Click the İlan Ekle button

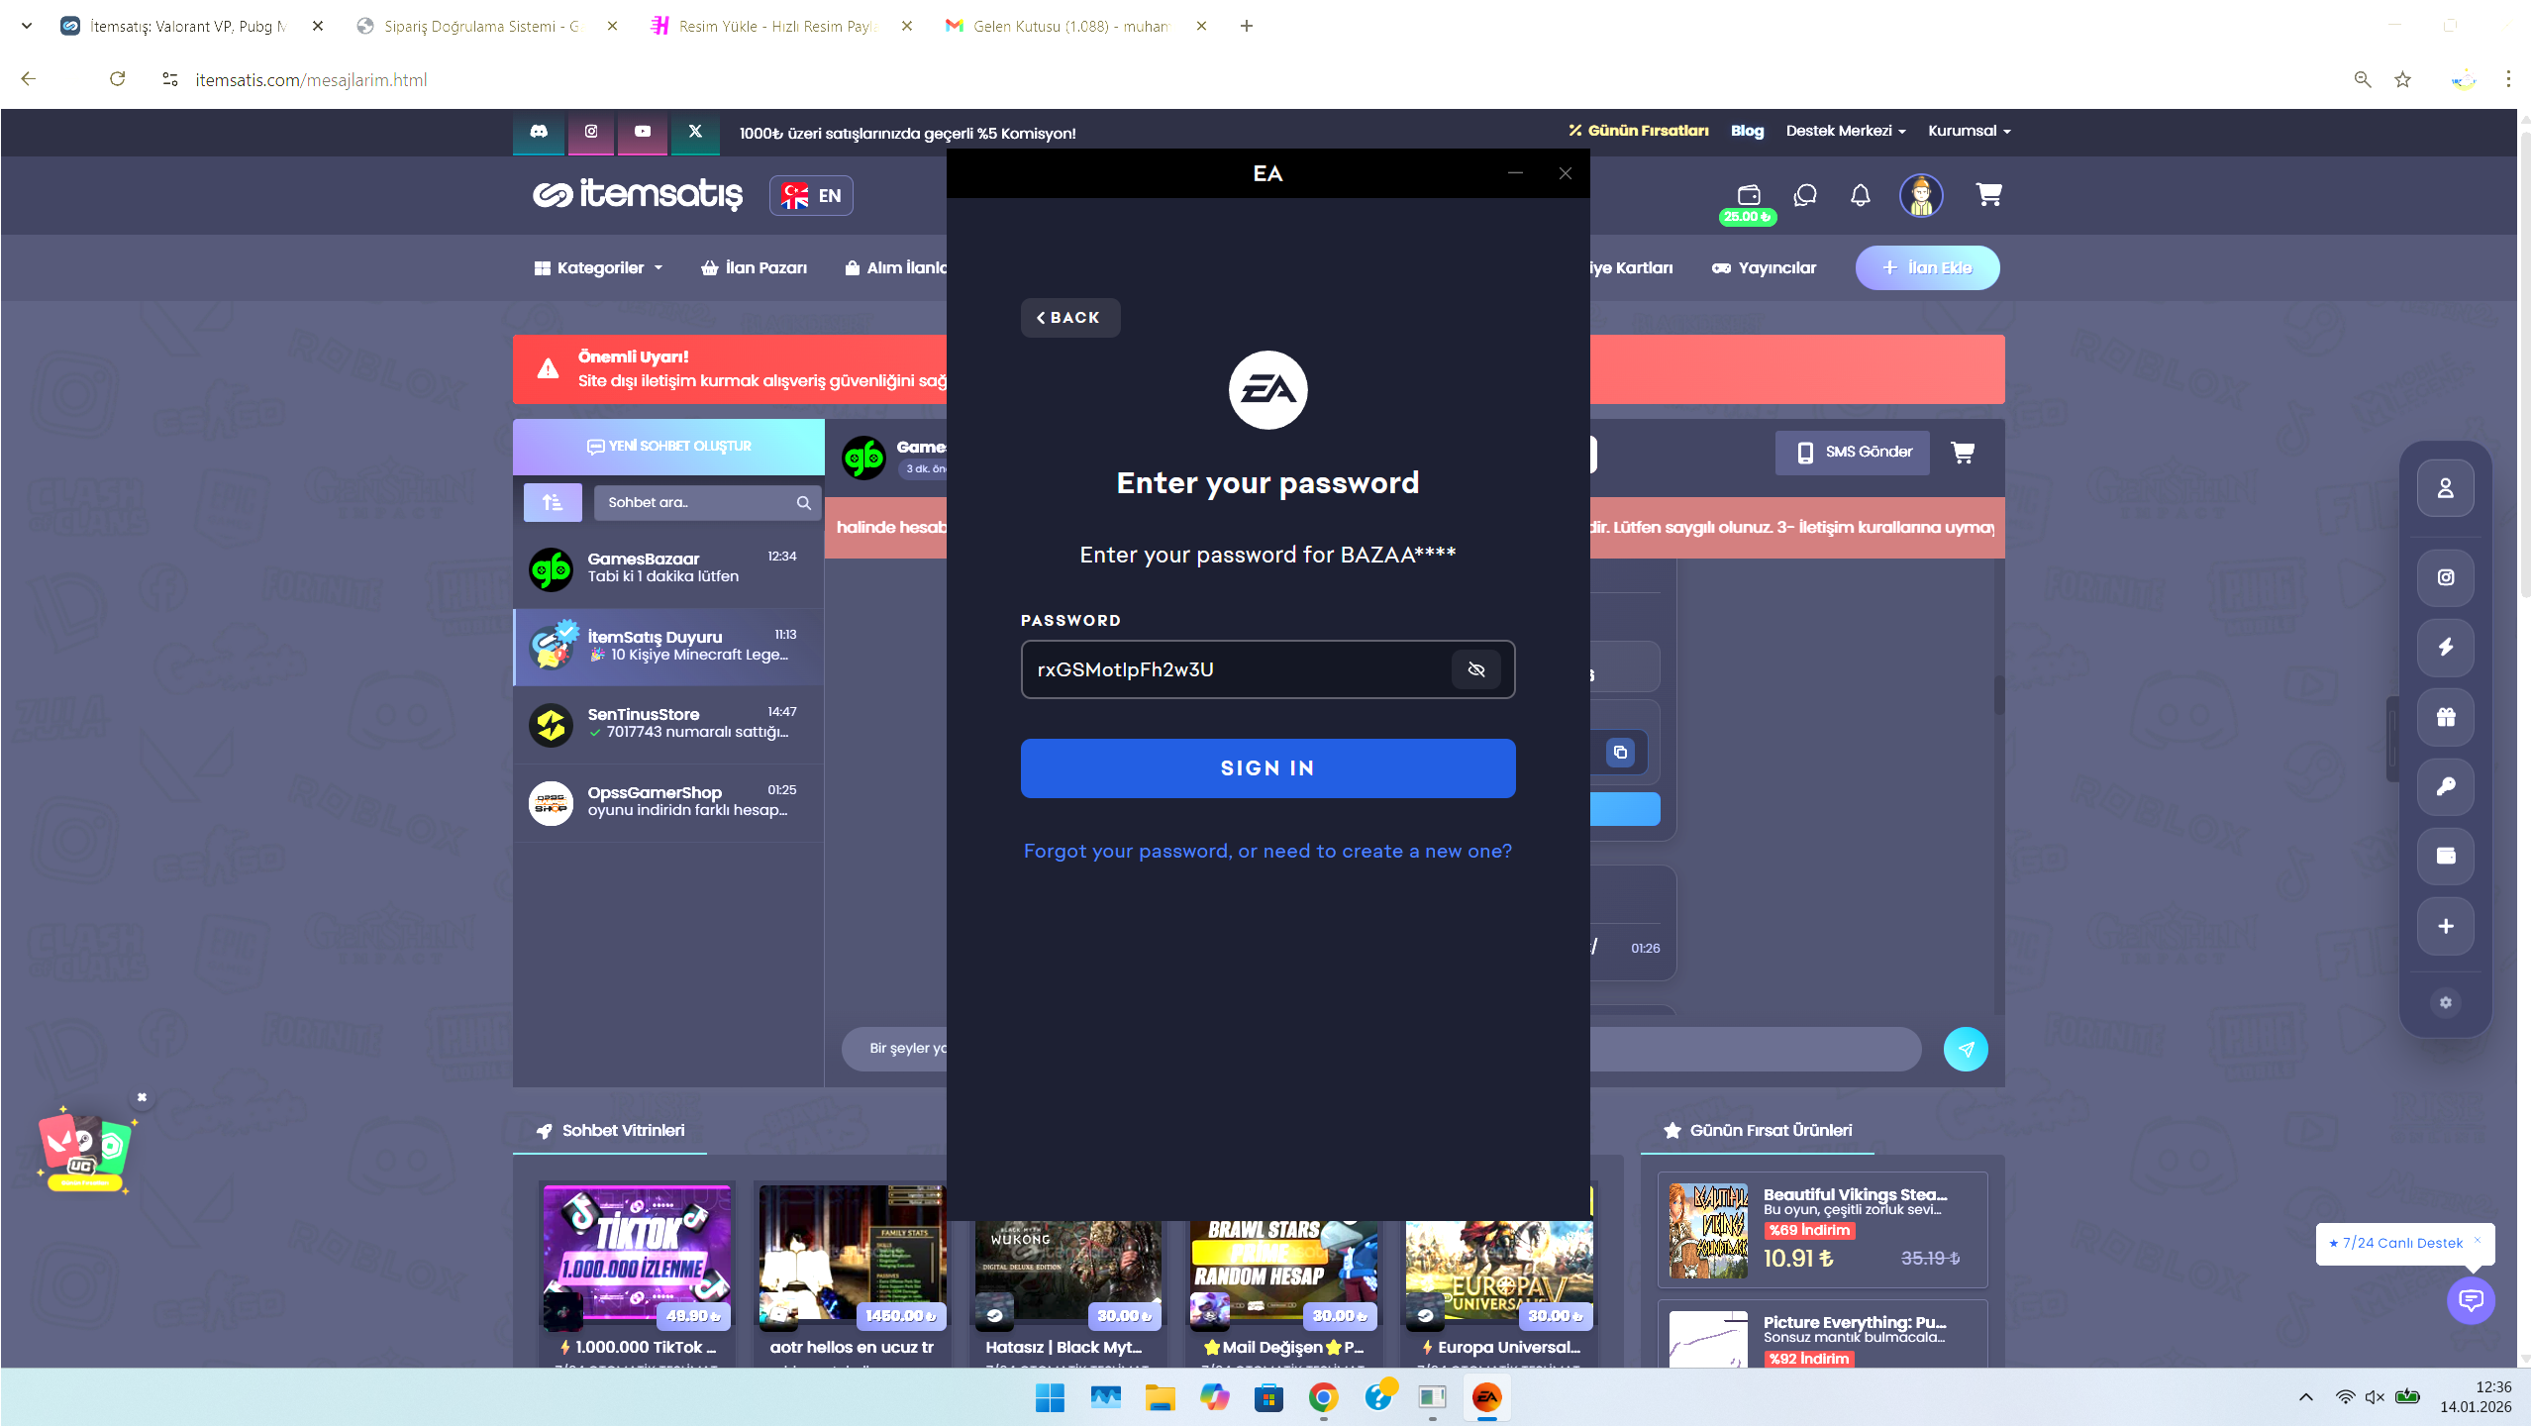(1927, 268)
